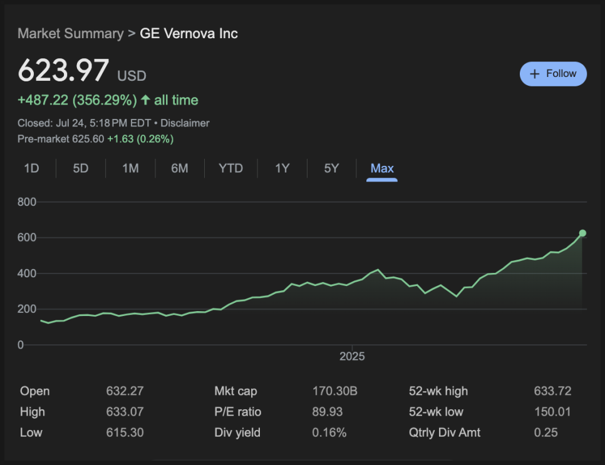Image resolution: width=605 pixels, height=465 pixels.
Task: Click the Mkt cap label
Action: (x=235, y=391)
